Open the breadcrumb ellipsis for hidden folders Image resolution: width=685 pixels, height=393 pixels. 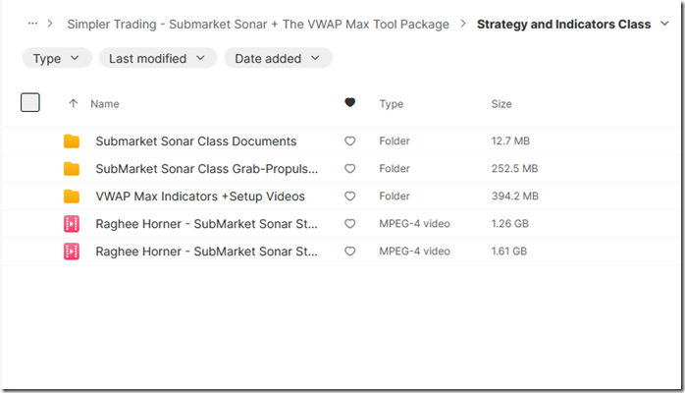[x=33, y=24]
